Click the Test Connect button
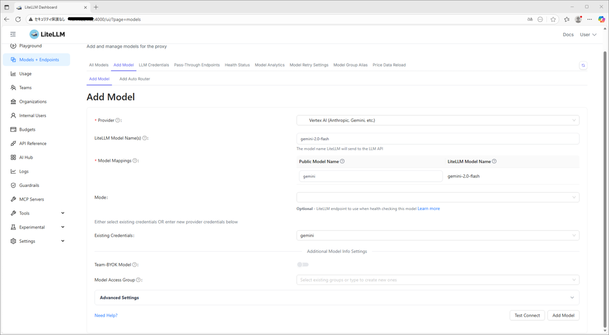This screenshot has height=335, width=609. click(x=527, y=315)
